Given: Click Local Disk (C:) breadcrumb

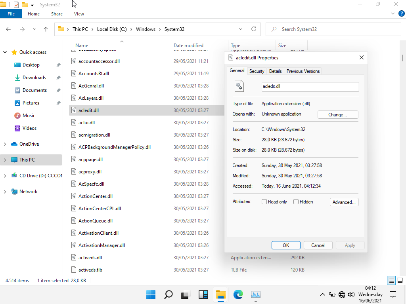Looking at the screenshot, I should pyautogui.click(x=112, y=29).
